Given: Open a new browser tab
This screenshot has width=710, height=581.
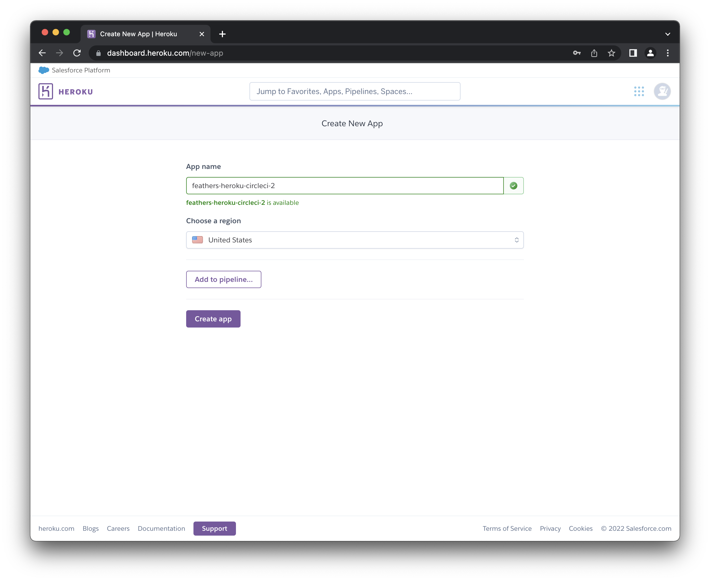Looking at the screenshot, I should click(222, 34).
